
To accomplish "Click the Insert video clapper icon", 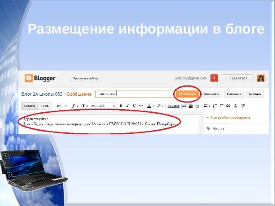I will pos(191,106).
